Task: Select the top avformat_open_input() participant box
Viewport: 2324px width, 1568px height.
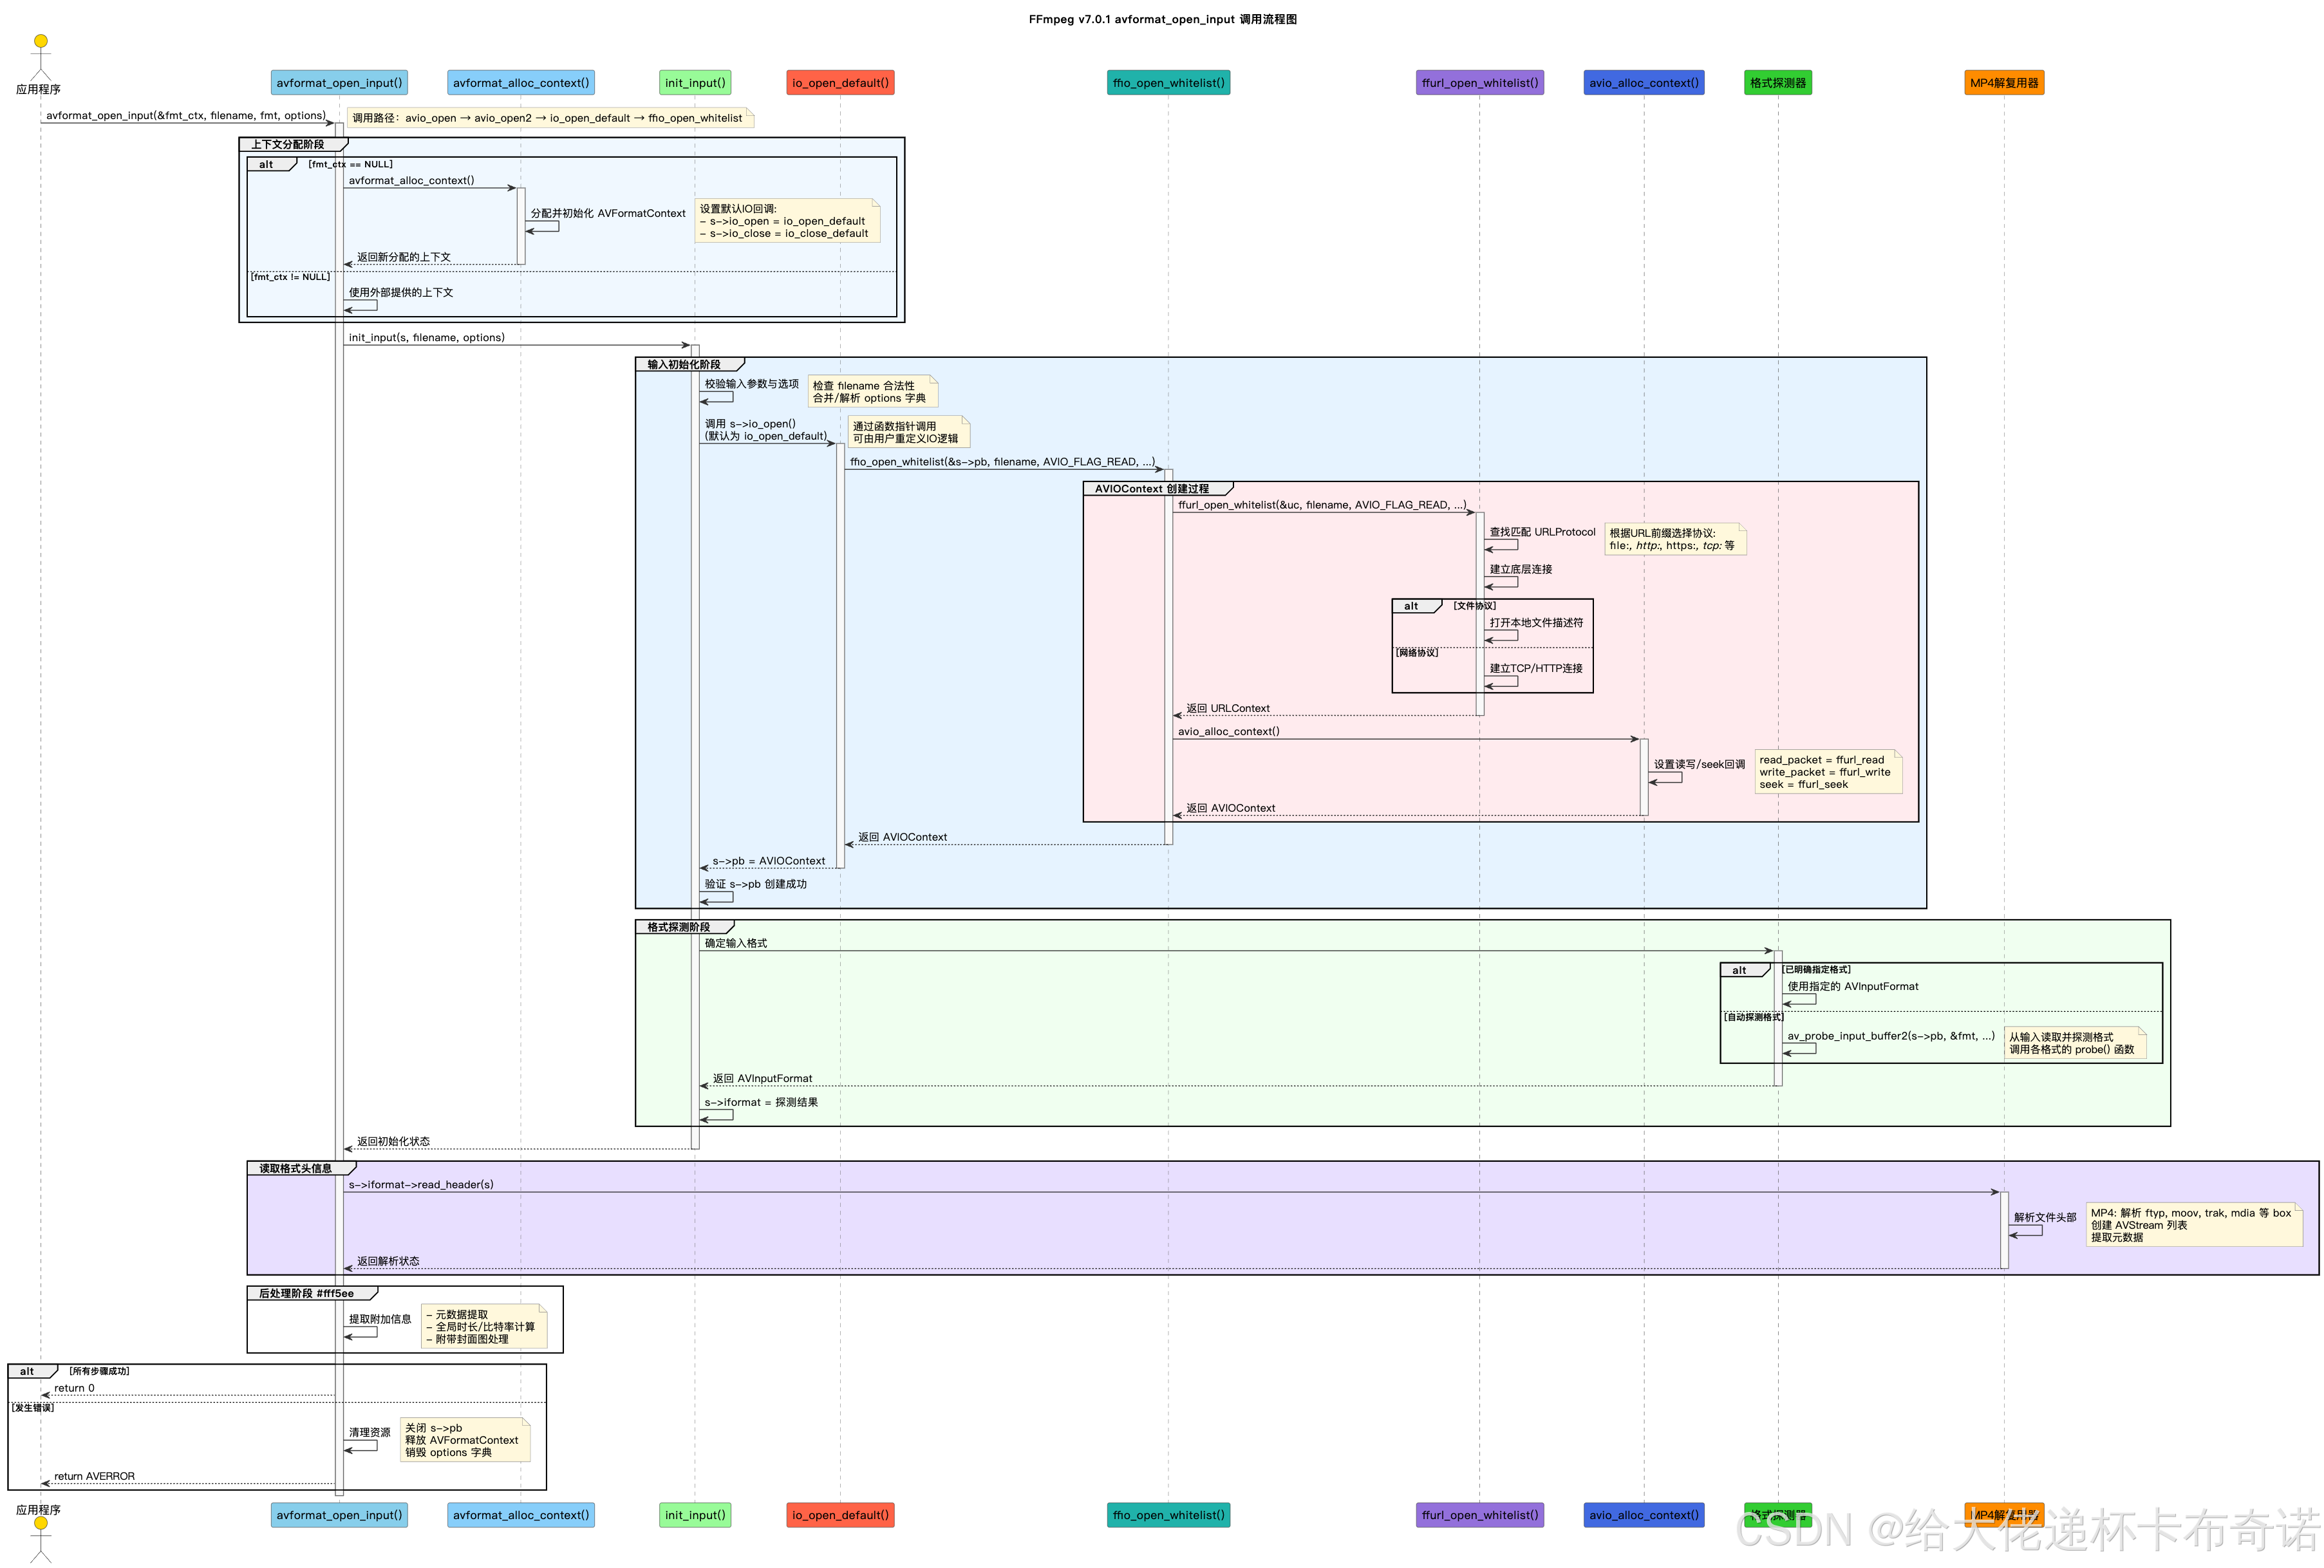Action: pos(339,83)
